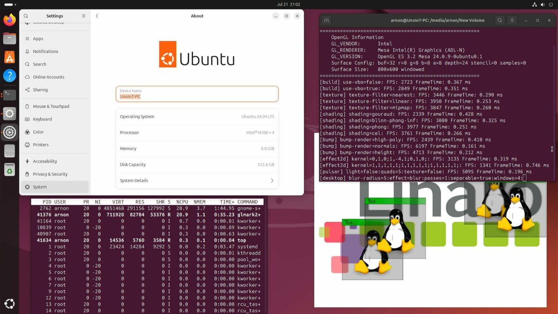Open the clock showing Jul 21 21:02
The width and height of the screenshot is (558, 314).
(288, 4)
